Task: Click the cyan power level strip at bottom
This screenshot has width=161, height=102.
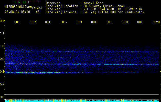Action: tap(82, 101)
